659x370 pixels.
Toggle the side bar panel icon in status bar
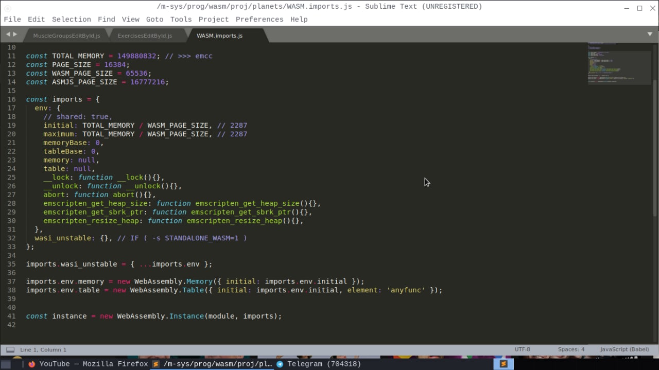pos(10,350)
